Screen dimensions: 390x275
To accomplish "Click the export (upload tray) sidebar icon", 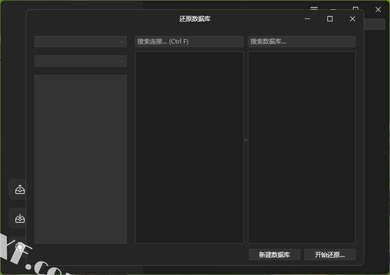I will pyautogui.click(x=19, y=189).
